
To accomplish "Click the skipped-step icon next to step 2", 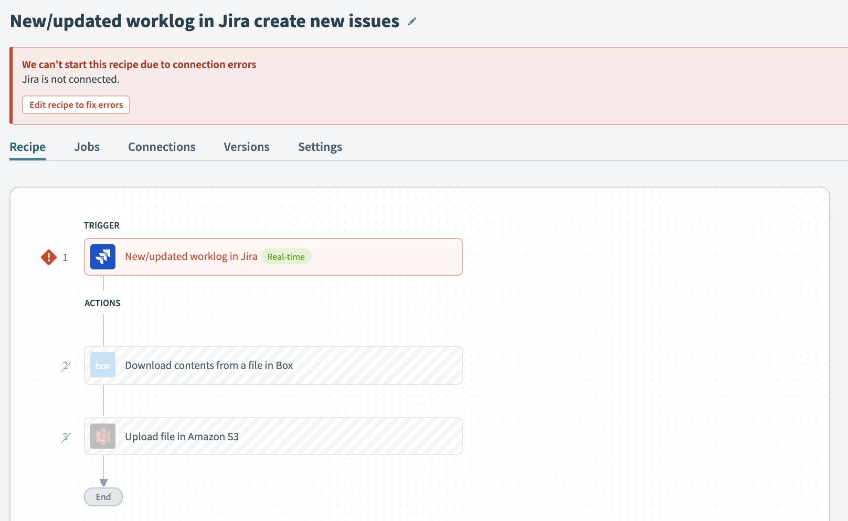I will pos(65,366).
